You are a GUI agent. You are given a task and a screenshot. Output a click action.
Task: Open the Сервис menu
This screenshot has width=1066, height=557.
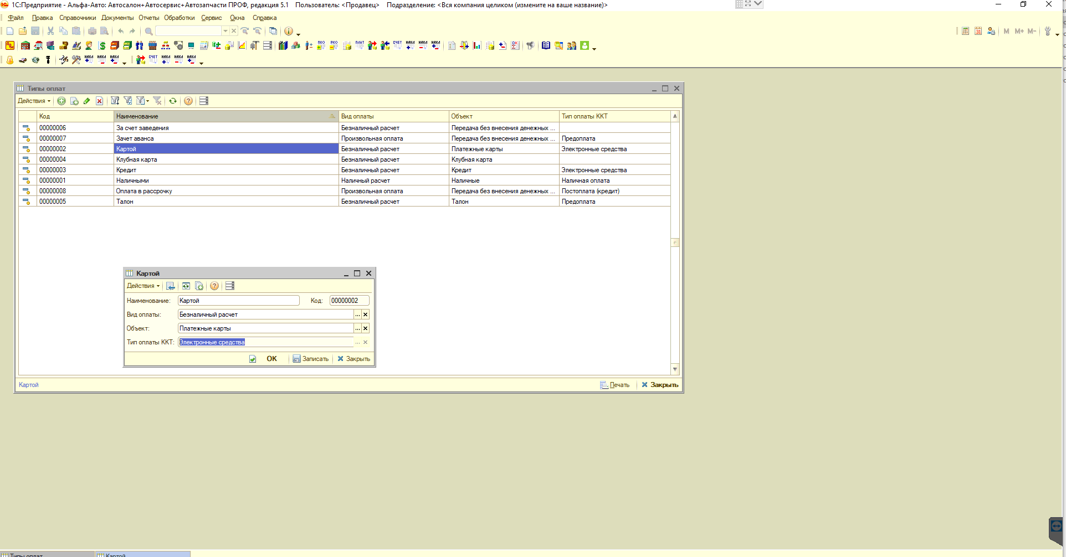pyautogui.click(x=212, y=18)
